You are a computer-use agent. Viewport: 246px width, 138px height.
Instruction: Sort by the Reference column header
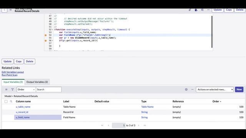(x=178, y=101)
